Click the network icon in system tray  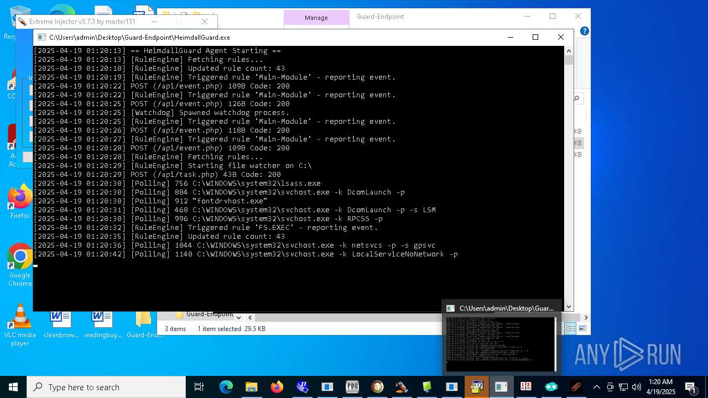click(623, 387)
